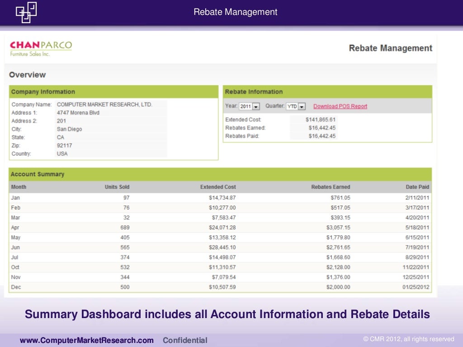Sort by the Date Paid column header
This screenshot has width=463, height=347.
[x=417, y=187]
